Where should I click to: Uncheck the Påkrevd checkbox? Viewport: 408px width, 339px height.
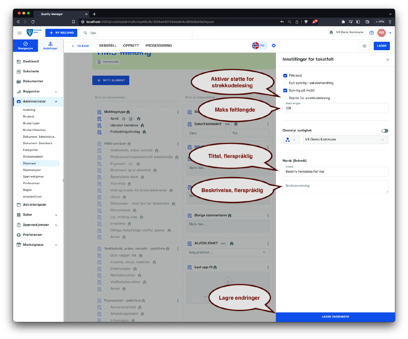tap(285, 76)
